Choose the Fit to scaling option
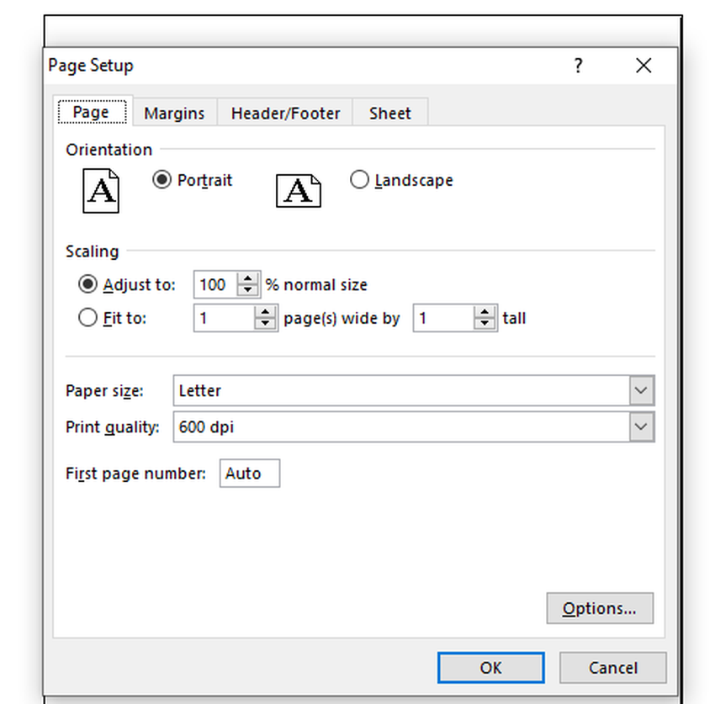This screenshot has height=704, width=715. (x=87, y=318)
